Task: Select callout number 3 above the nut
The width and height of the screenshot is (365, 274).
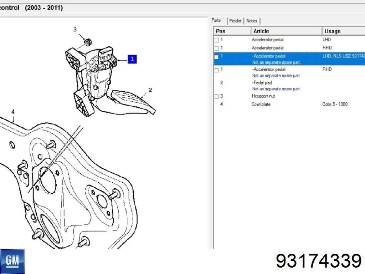Action: (75, 30)
